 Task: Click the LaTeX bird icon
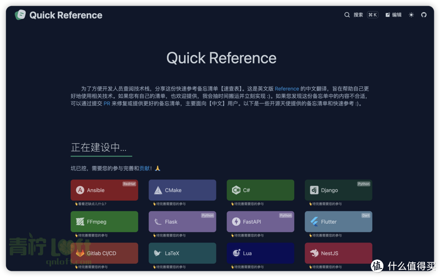click(x=158, y=253)
